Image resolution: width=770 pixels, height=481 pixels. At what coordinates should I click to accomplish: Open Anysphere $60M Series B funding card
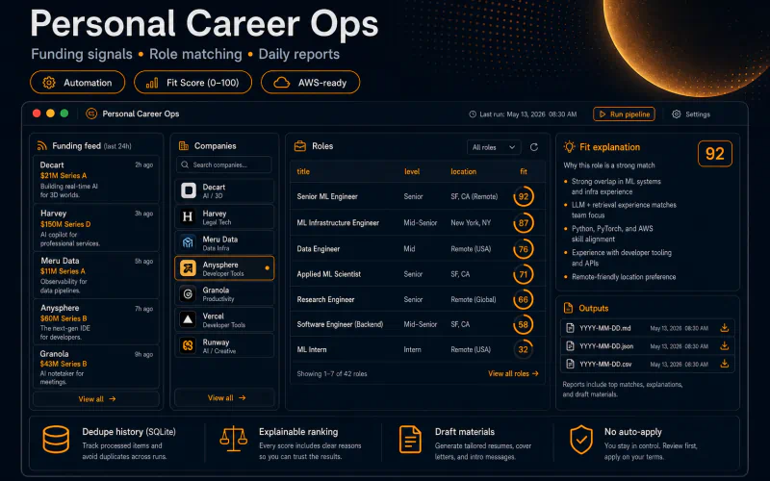click(96, 322)
